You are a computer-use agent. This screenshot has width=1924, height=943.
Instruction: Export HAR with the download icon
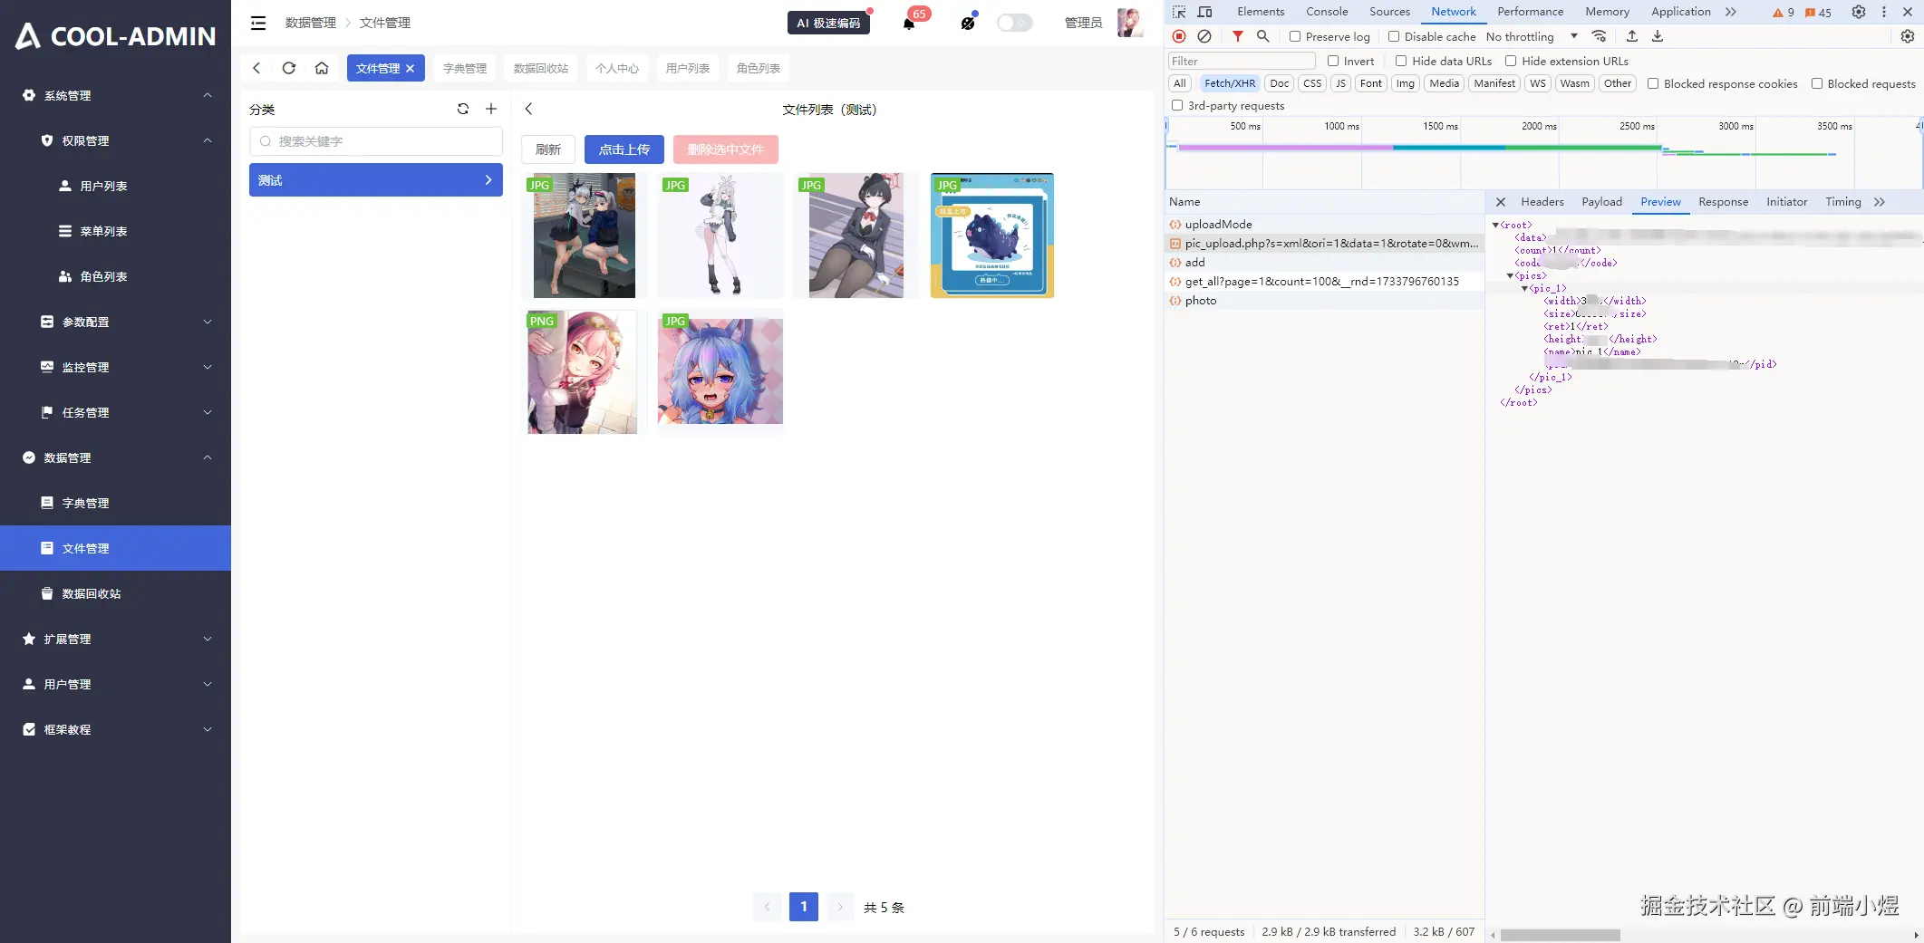coord(1658,36)
